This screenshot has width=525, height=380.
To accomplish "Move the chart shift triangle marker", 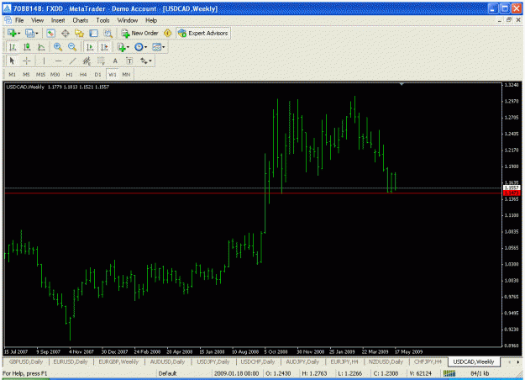I will point(402,84).
